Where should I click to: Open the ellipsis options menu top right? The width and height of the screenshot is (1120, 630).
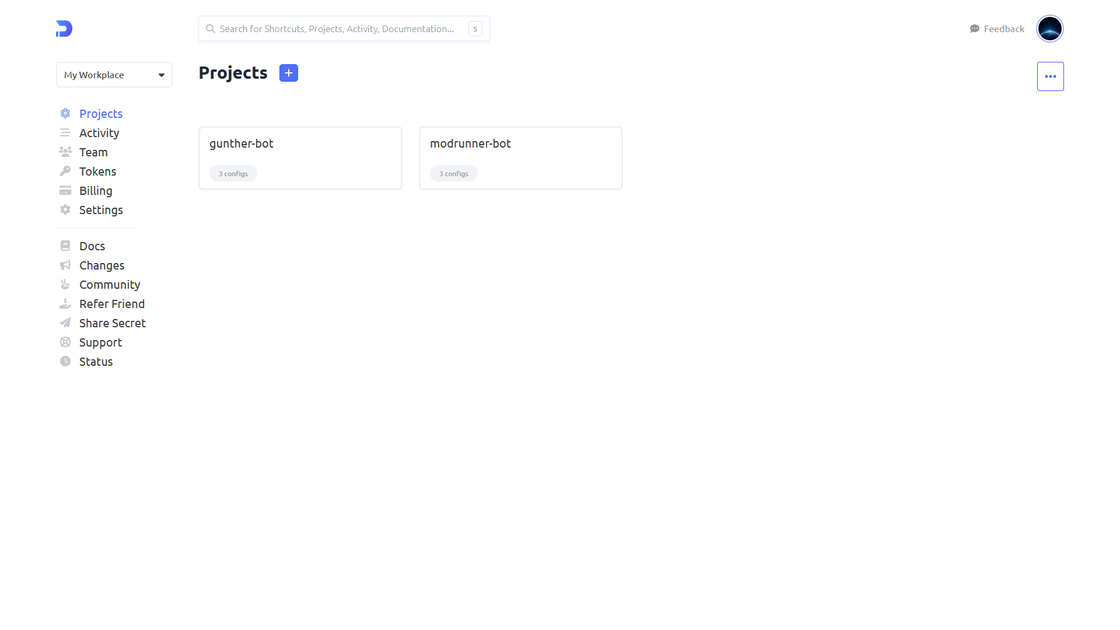[1050, 76]
